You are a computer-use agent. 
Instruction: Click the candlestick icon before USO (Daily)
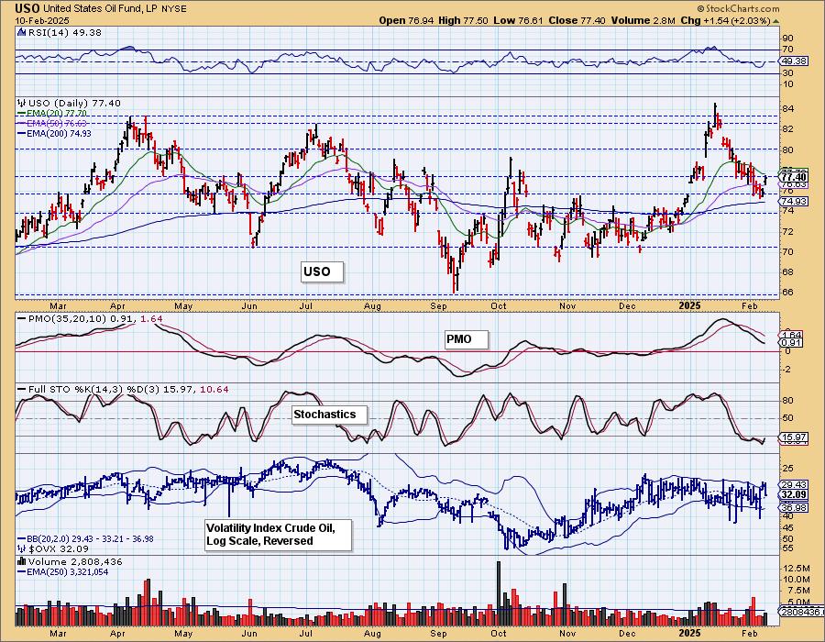tap(22, 103)
